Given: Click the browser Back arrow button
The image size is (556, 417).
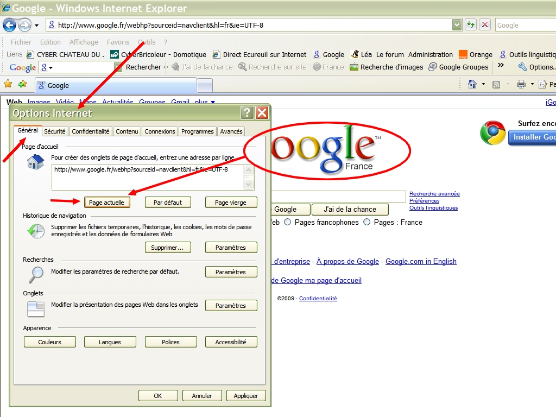Looking at the screenshot, I should 10,25.
